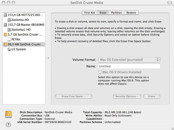Click the Volume Format dropdown arrows
174x130 pixels.
(158, 60)
